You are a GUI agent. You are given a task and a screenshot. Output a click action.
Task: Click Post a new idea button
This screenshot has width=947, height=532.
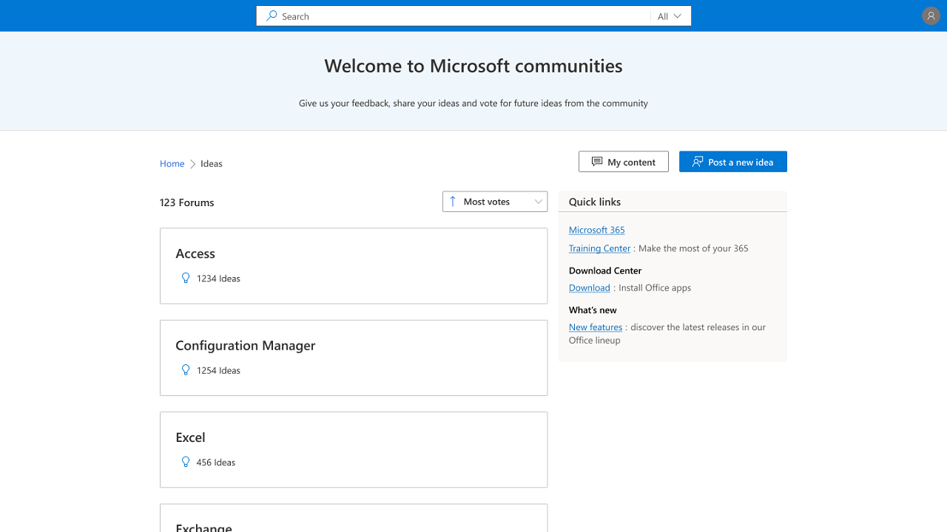733,162
